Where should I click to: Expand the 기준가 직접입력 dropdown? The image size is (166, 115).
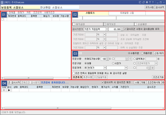click(107, 29)
